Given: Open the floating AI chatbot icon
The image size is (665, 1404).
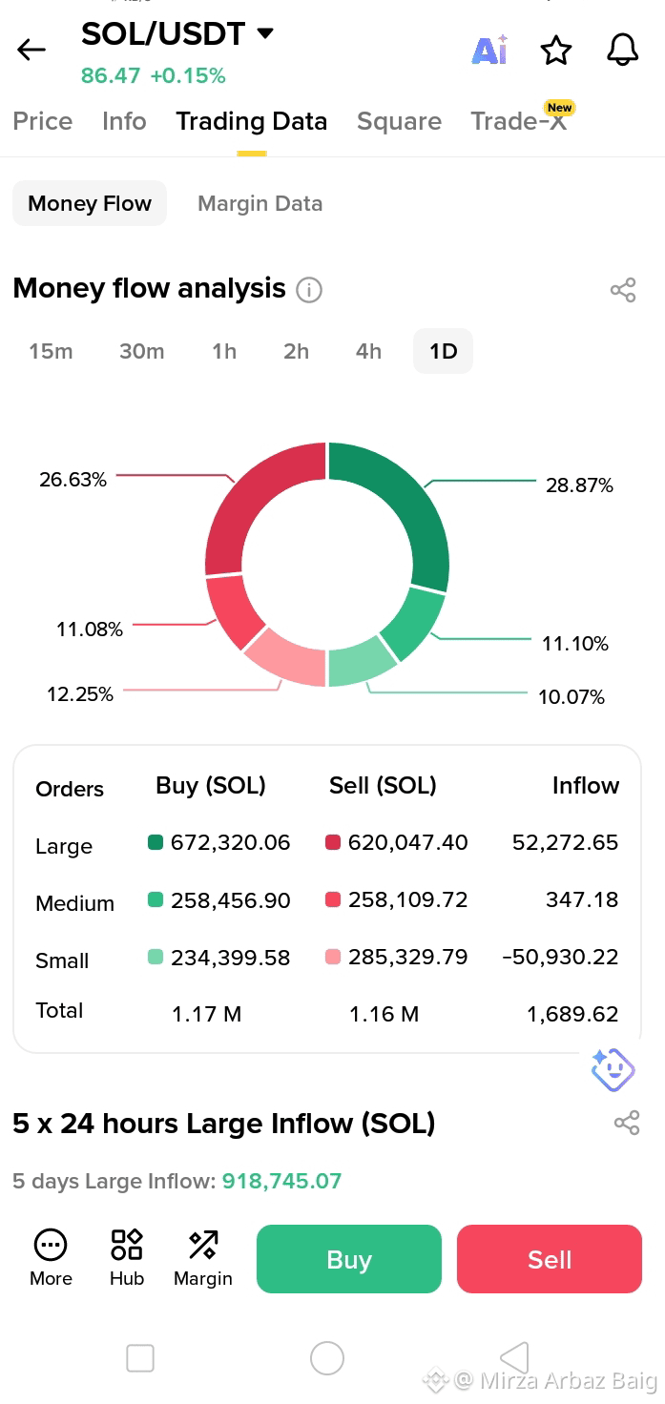Looking at the screenshot, I should pos(613,1069).
